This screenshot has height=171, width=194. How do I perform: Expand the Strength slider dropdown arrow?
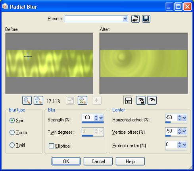(101, 118)
